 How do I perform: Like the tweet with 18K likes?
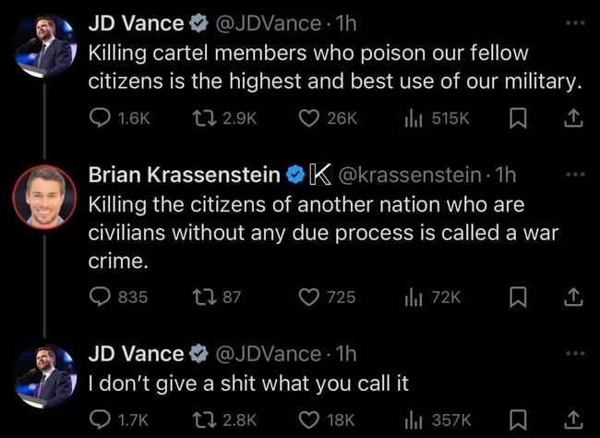pos(327,420)
